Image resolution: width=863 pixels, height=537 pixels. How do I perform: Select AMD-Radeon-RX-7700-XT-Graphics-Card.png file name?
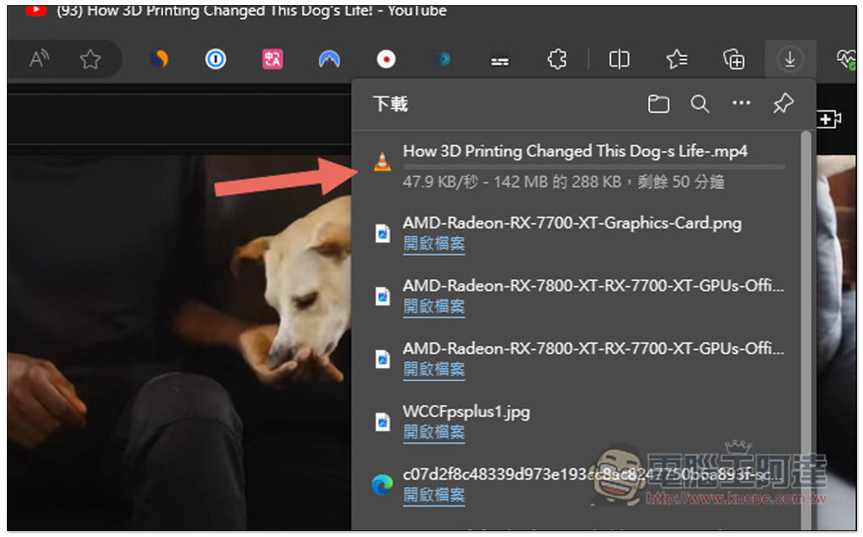(x=572, y=223)
